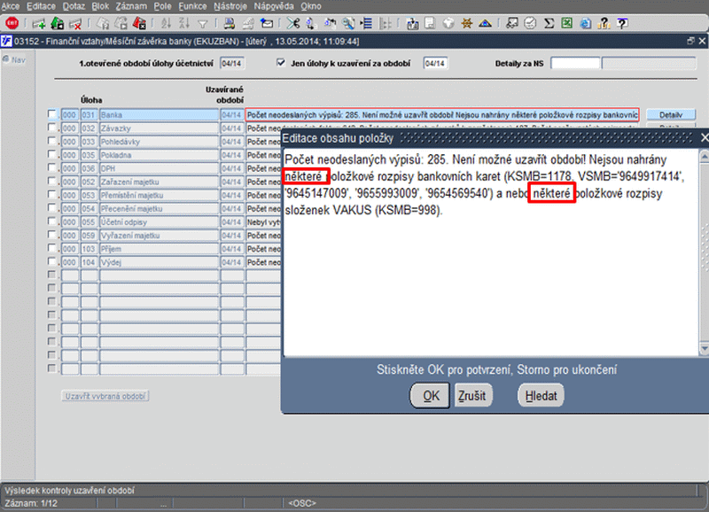Click the orange spider-web toolbar icon

467,24
